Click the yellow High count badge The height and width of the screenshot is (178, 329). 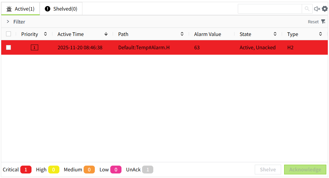point(54,170)
